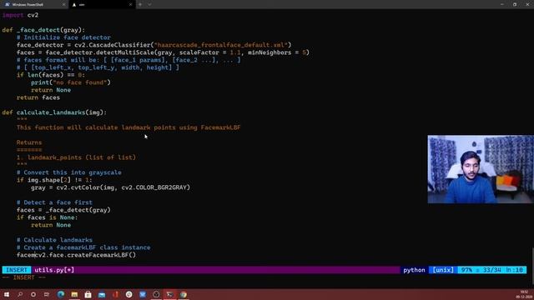Launch Microsoft Edge from taskbar
Viewport: 534px width, 300px height.
pyautogui.click(x=61, y=294)
